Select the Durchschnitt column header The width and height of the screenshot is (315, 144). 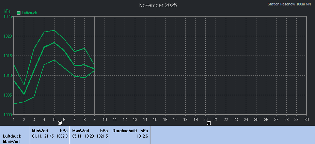[125, 130]
